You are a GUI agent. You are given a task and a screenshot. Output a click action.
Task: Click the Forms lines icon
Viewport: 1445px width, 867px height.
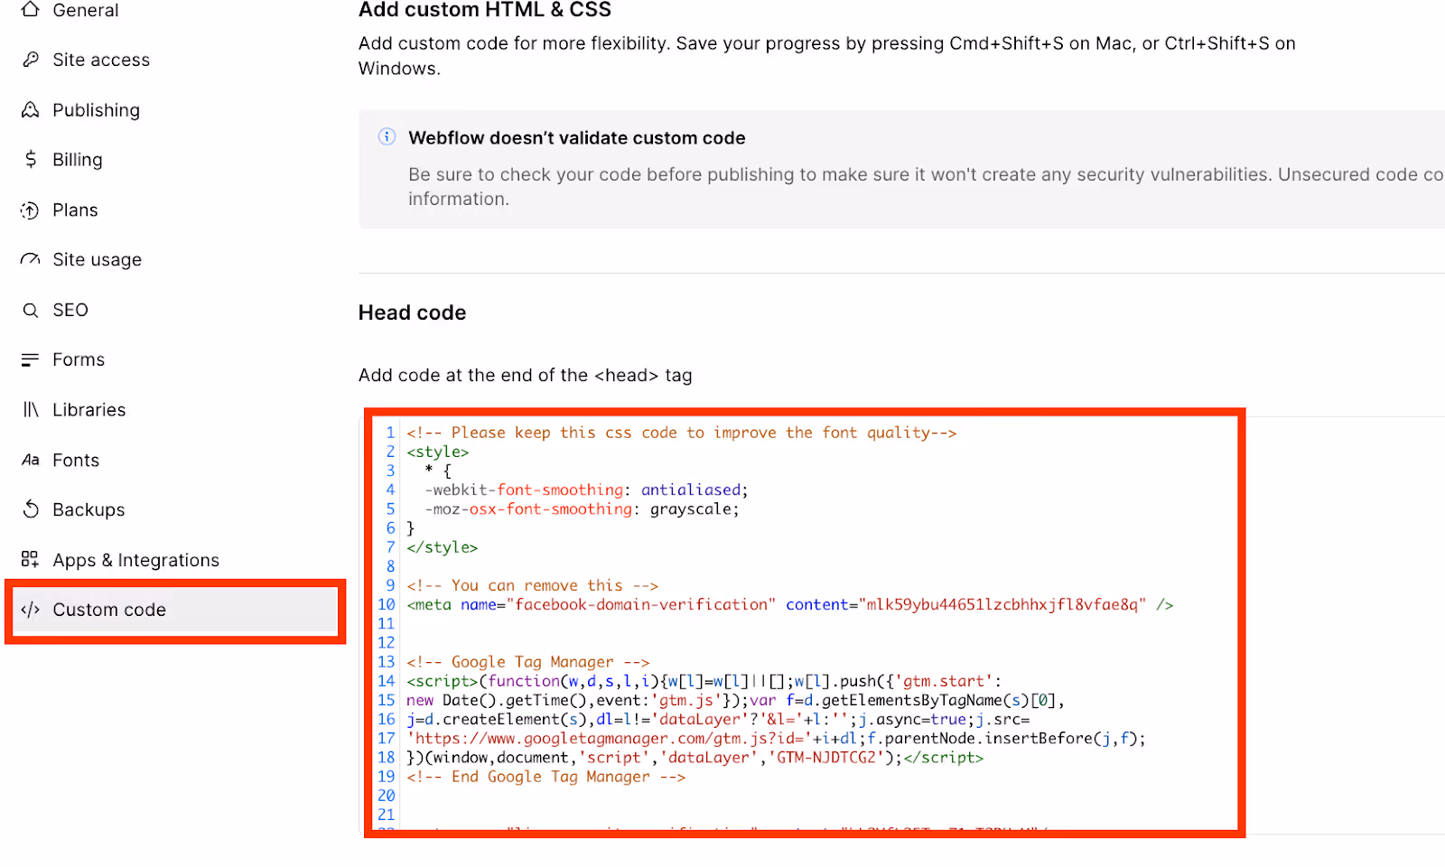[x=31, y=360]
